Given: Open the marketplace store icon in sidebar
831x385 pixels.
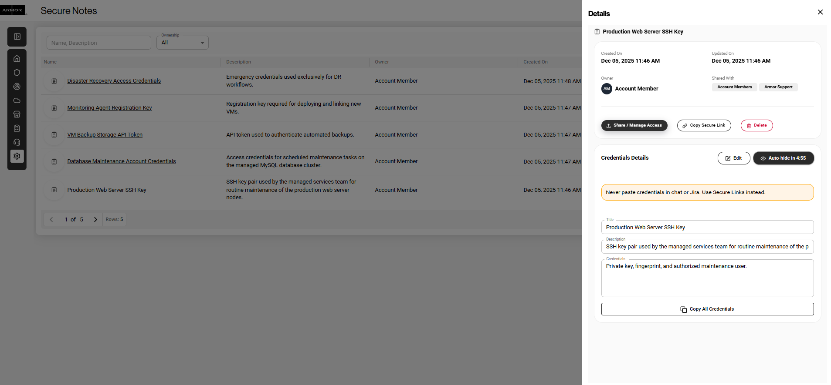Looking at the screenshot, I should point(17,114).
